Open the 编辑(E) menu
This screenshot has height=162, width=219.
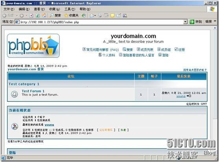coord(24,9)
